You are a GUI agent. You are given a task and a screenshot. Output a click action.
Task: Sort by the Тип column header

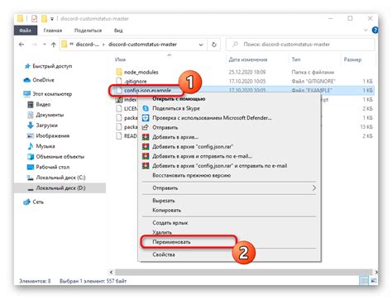296,59
